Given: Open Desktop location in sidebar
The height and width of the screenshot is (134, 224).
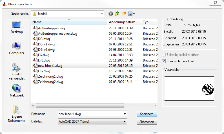Looking at the screenshot, I should [x=17, y=28].
